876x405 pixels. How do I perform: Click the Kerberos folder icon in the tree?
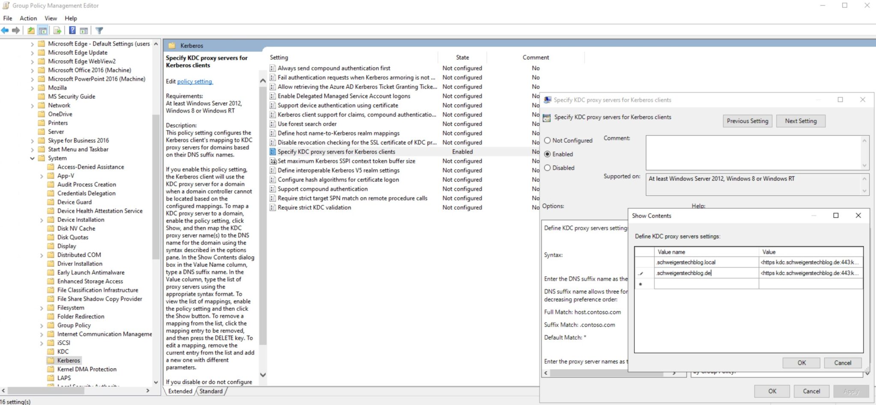click(x=51, y=360)
